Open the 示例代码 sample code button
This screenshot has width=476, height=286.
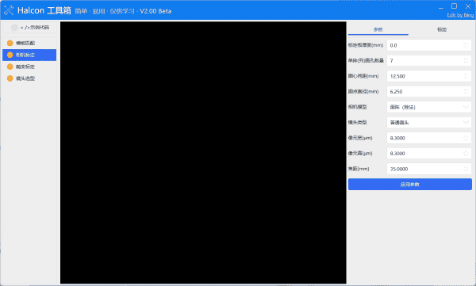(30, 28)
